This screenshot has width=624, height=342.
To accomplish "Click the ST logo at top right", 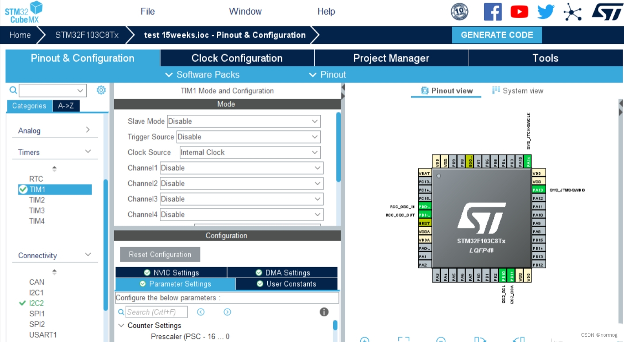I will (x=607, y=12).
